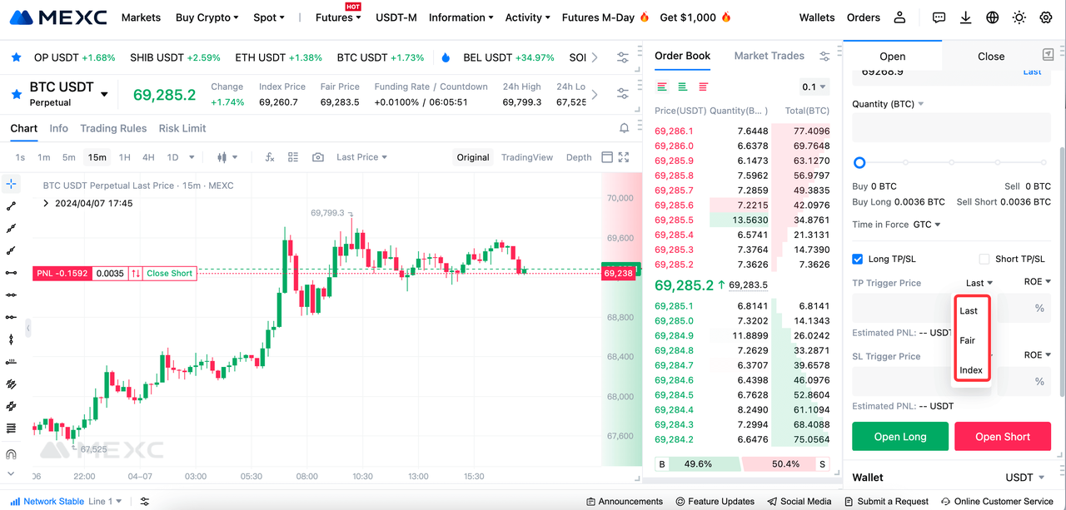Click the user profile icon
This screenshot has width=1066, height=510.
pyautogui.click(x=899, y=17)
